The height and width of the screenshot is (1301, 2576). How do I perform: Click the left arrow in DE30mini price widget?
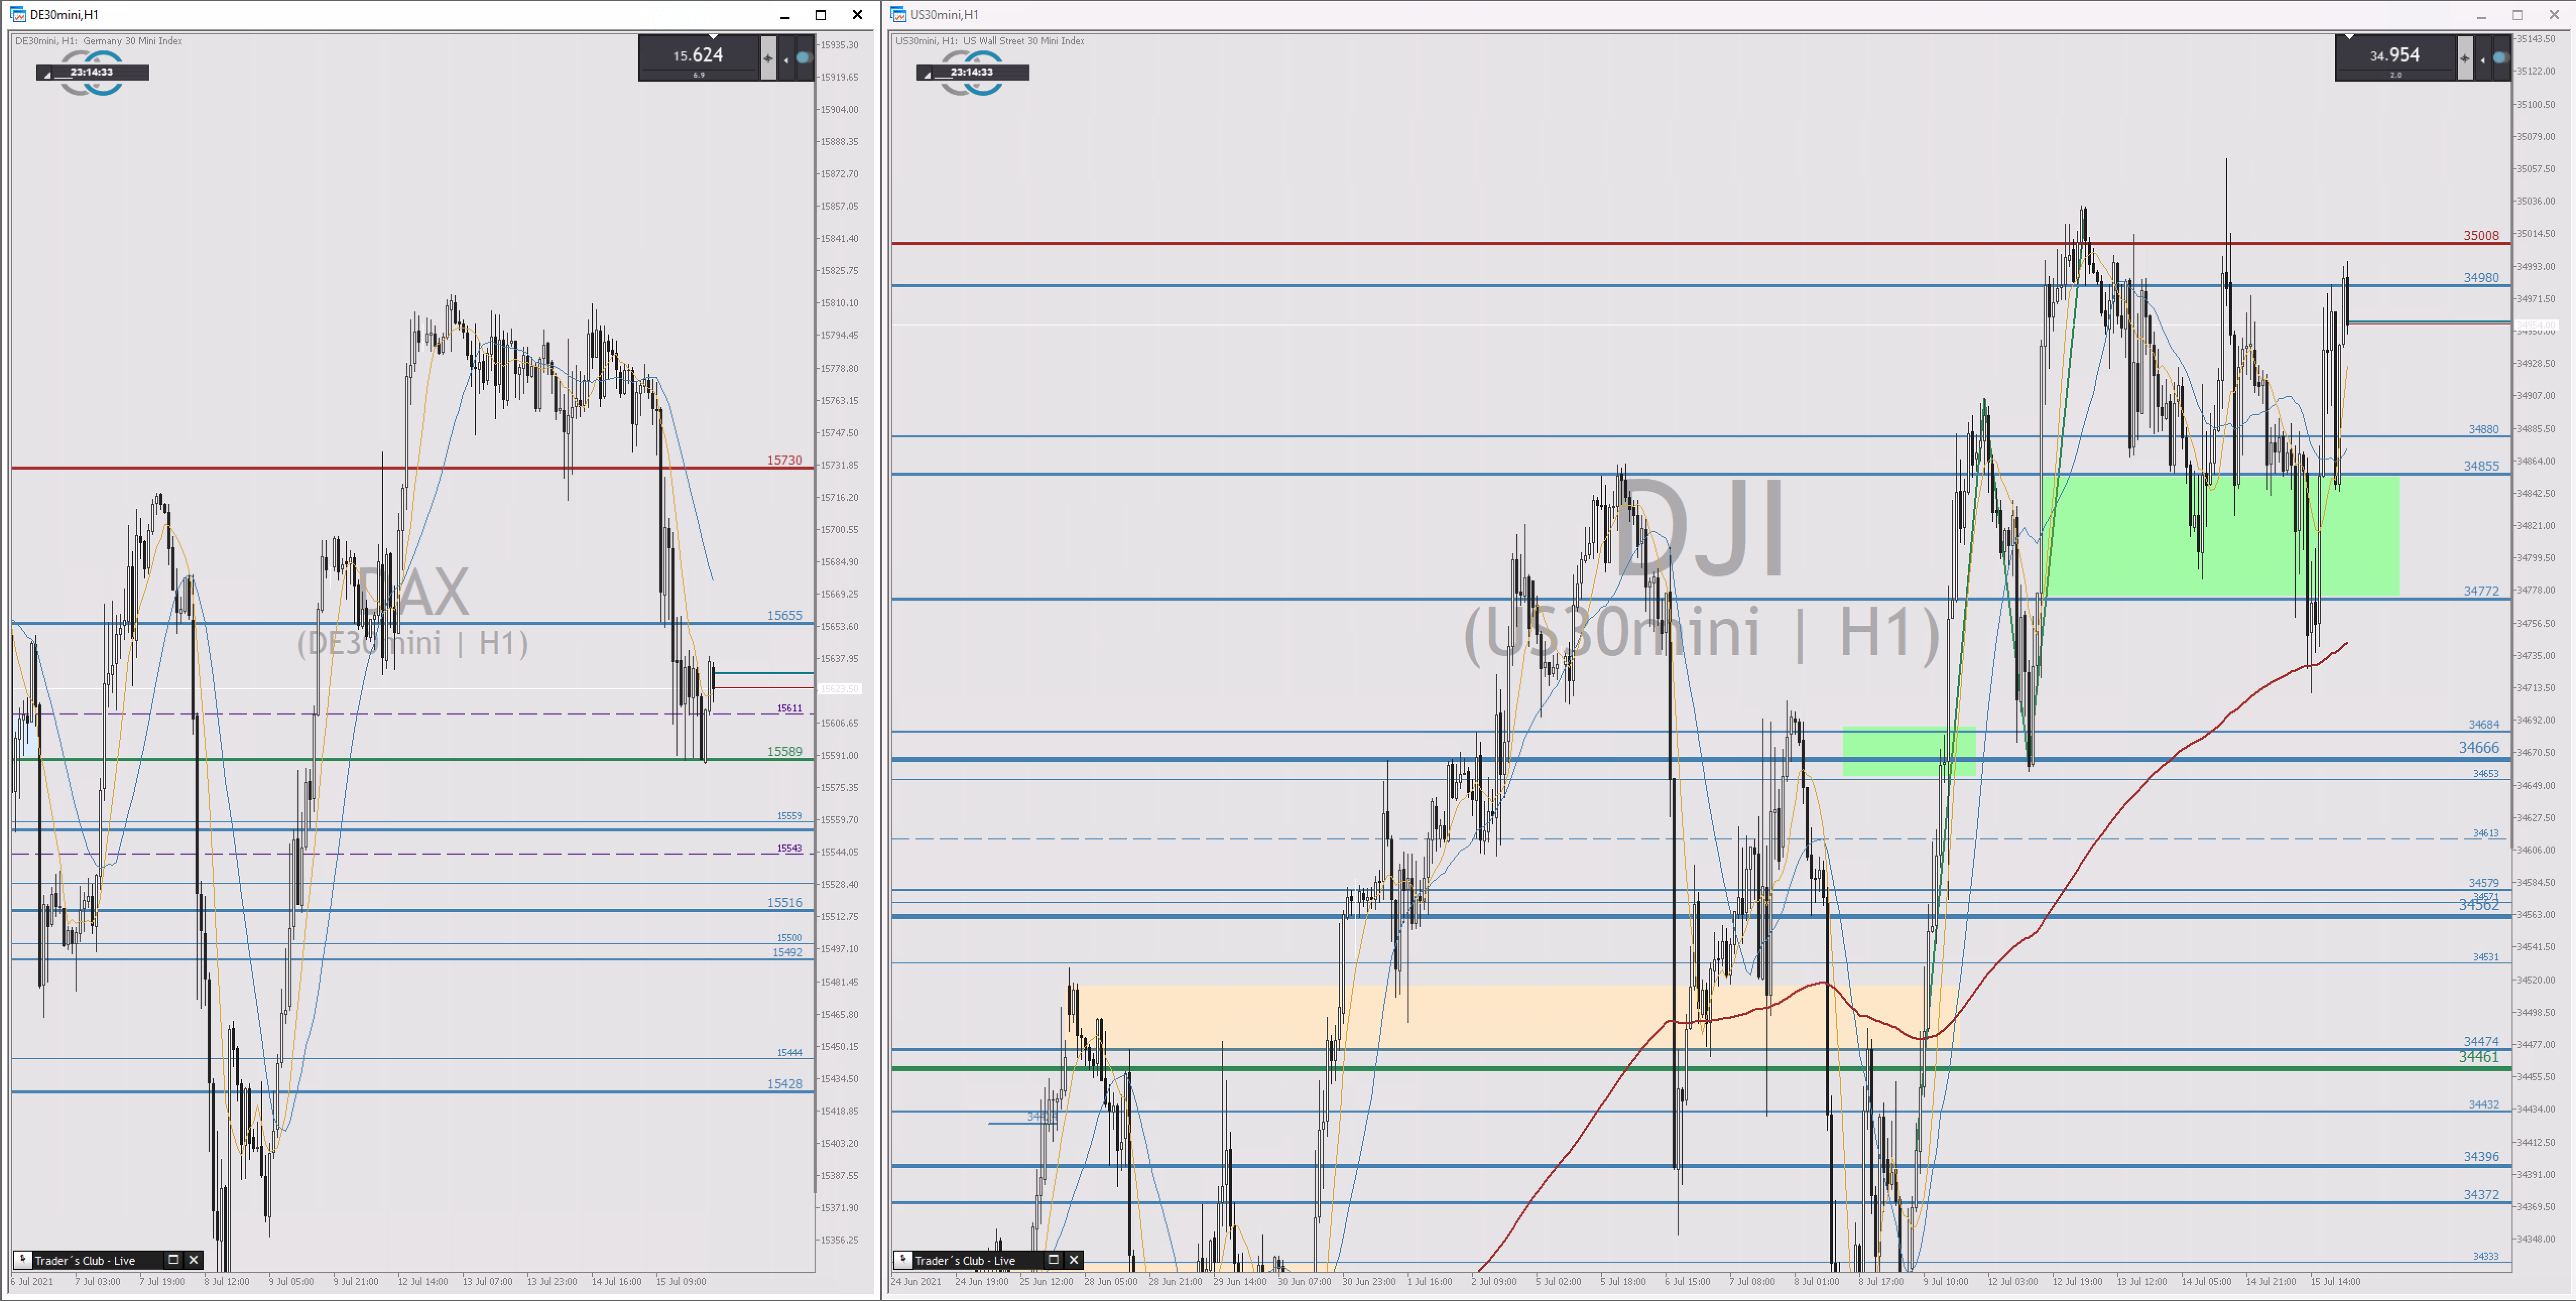click(786, 59)
